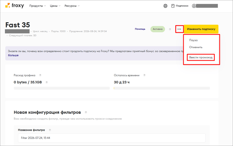
Task: Click the Активна status badge
Action: (158, 29)
